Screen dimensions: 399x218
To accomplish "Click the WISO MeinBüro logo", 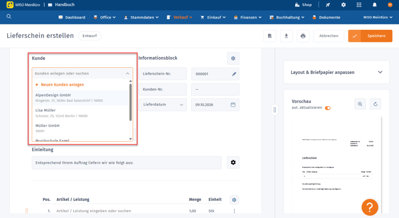I will tap(23, 5).
